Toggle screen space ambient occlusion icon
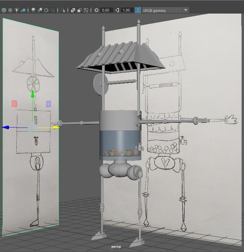 pyautogui.click(x=33, y=10)
